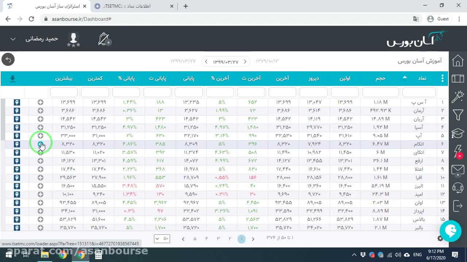Viewport: 467px width, 262px height.
Task: Click the table vertical scrollbar thumb
Action: 3,119
